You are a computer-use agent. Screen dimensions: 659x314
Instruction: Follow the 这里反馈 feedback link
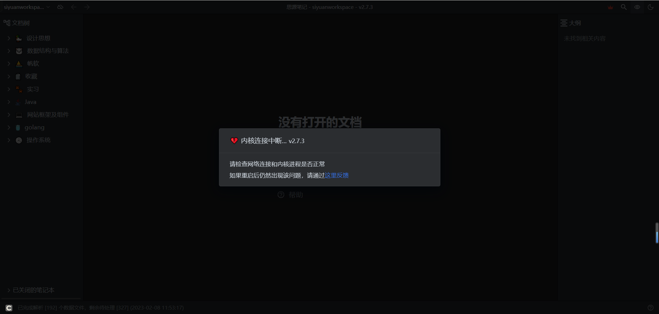coord(336,175)
